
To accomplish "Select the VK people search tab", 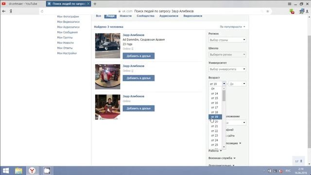I will (69, 4).
